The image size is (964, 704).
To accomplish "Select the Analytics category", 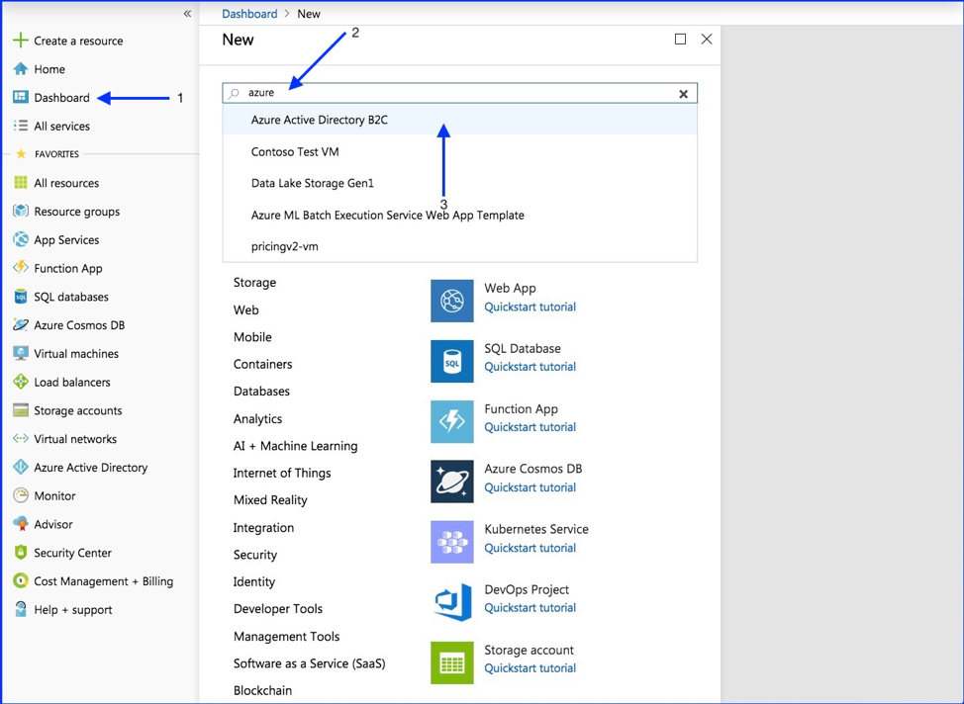I will (257, 419).
